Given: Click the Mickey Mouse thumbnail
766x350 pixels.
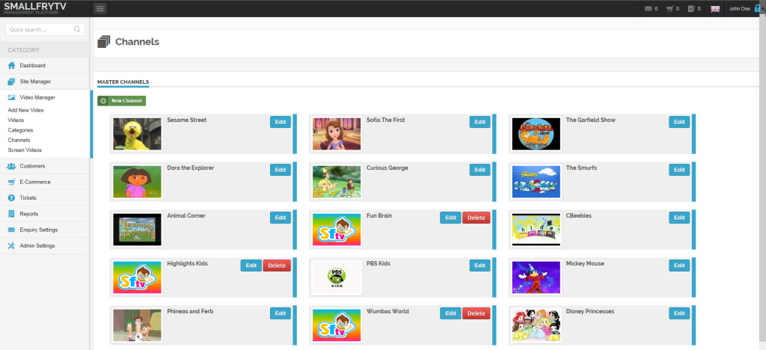Looking at the screenshot, I should (x=536, y=277).
